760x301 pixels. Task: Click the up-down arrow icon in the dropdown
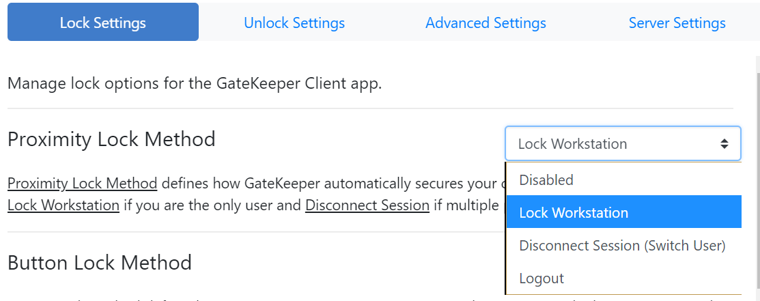pos(724,144)
